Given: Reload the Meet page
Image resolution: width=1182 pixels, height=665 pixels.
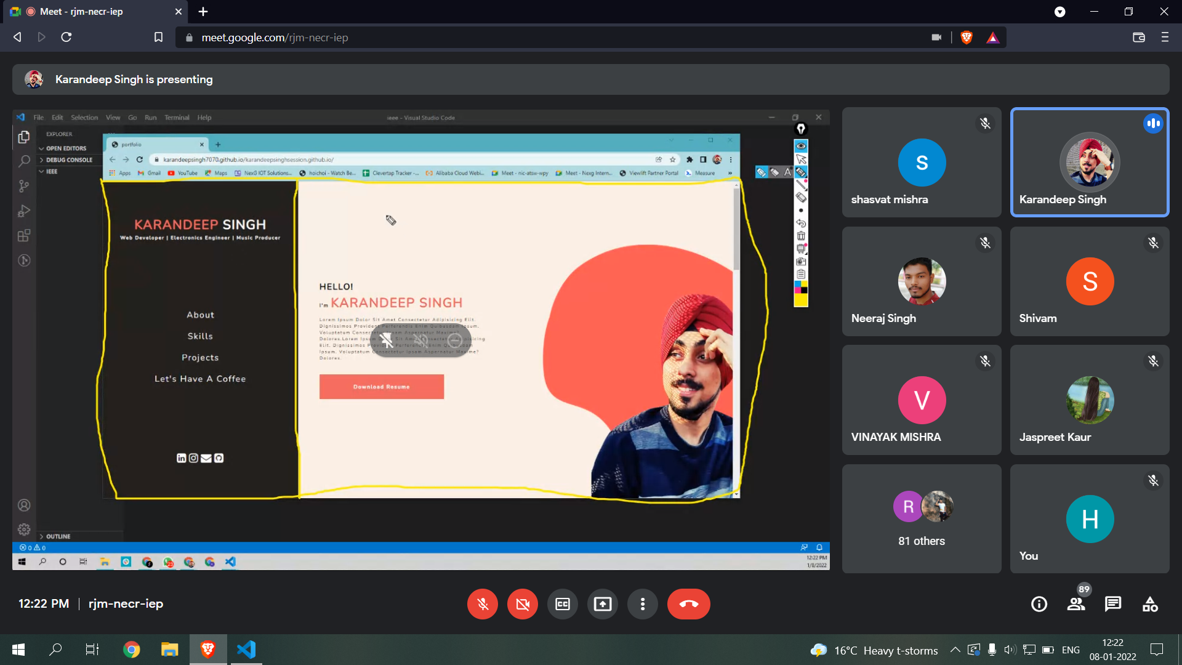Looking at the screenshot, I should 66,38.
